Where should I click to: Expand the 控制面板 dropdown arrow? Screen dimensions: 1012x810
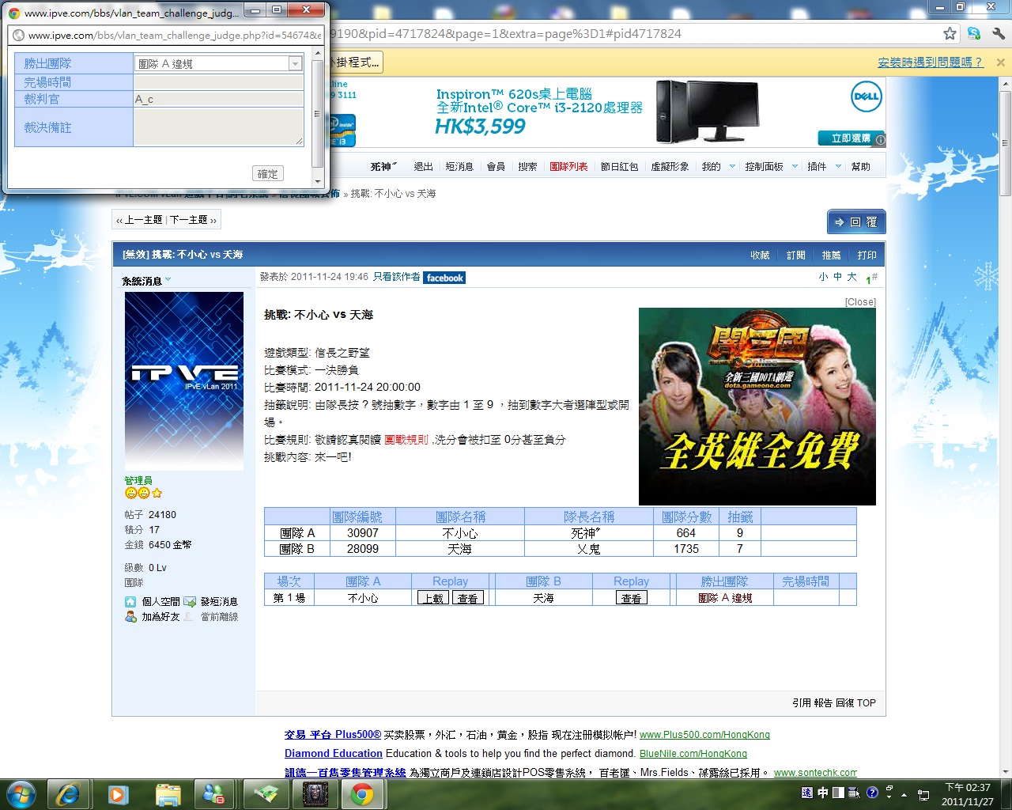[794, 167]
